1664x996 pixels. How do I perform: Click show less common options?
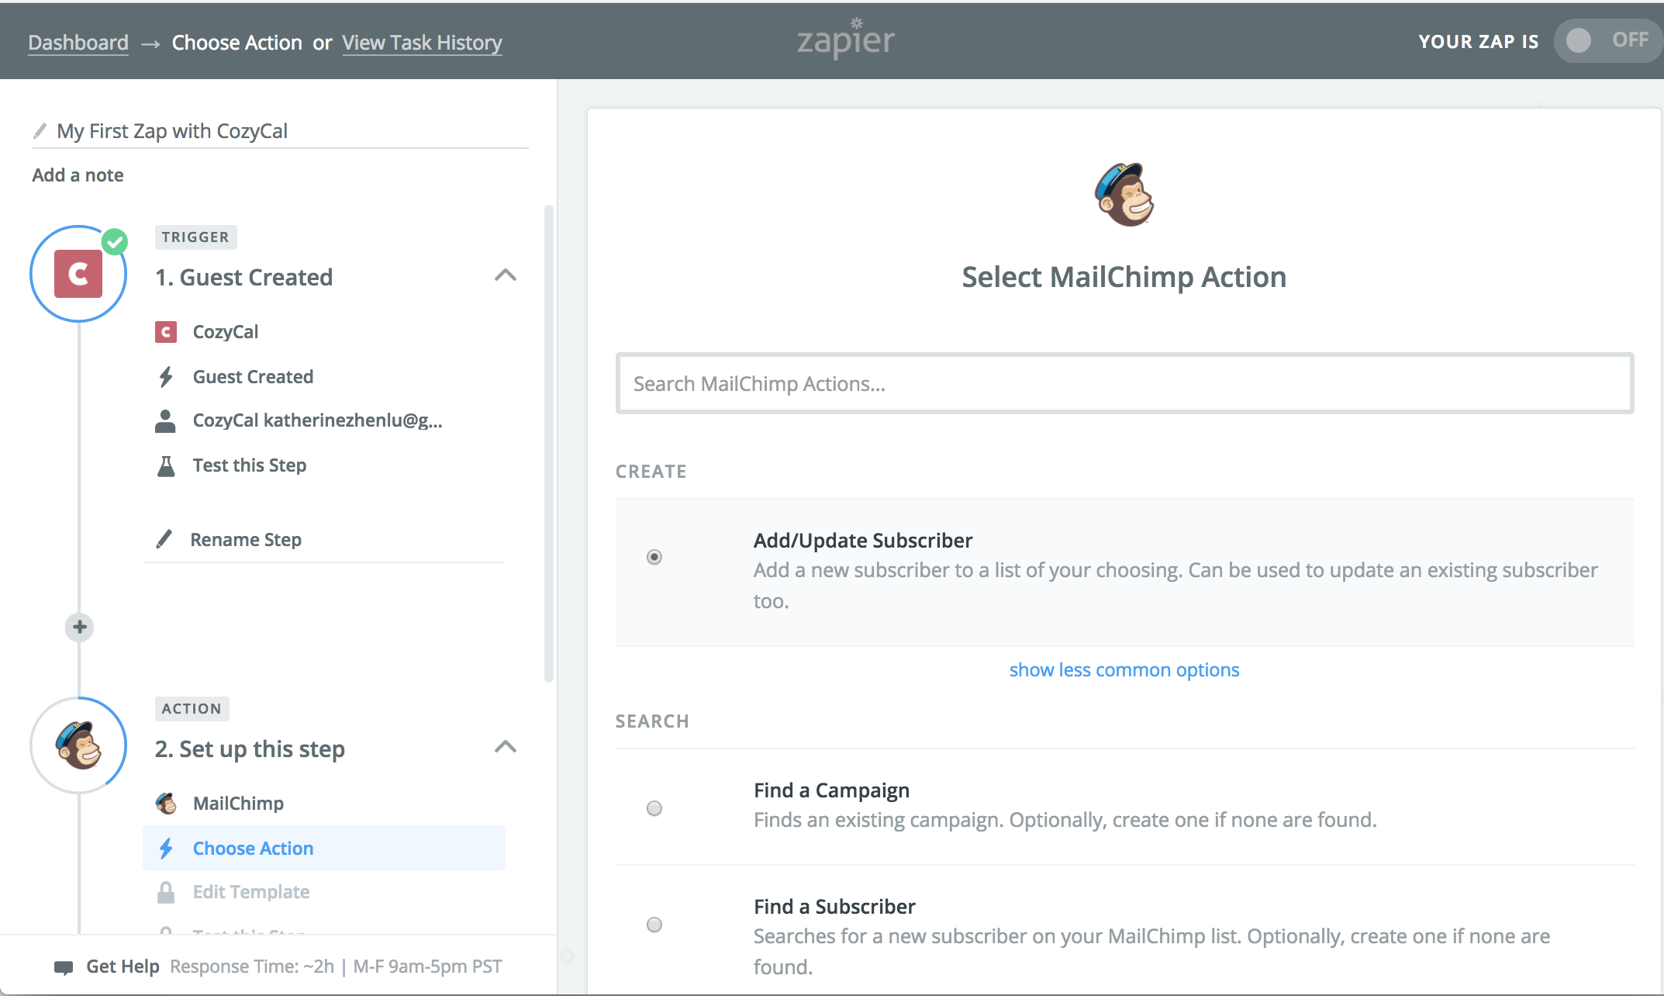[1124, 669]
